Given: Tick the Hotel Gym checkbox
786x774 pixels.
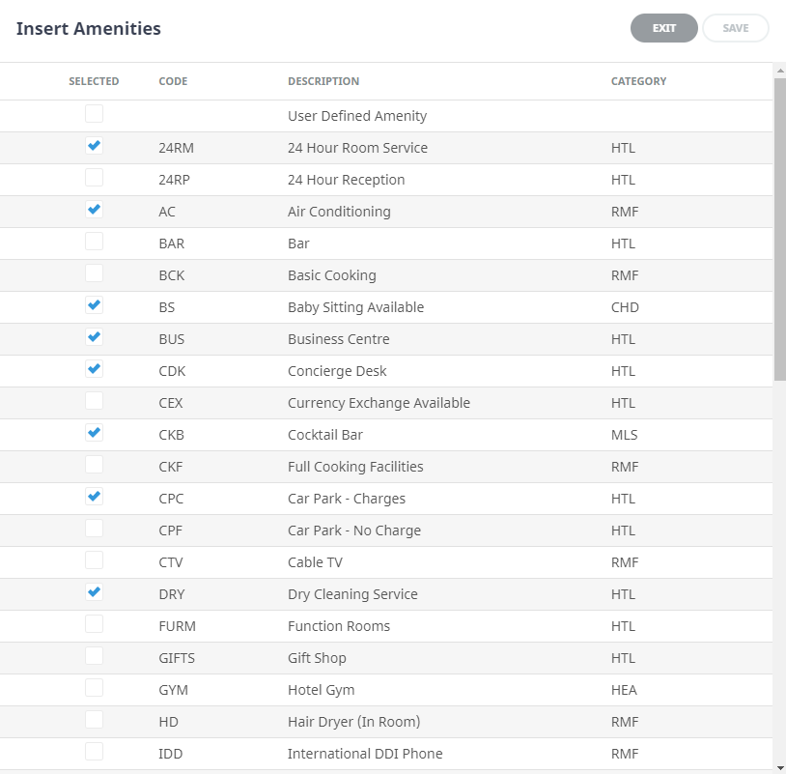Looking at the screenshot, I should [x=94, y=688].
